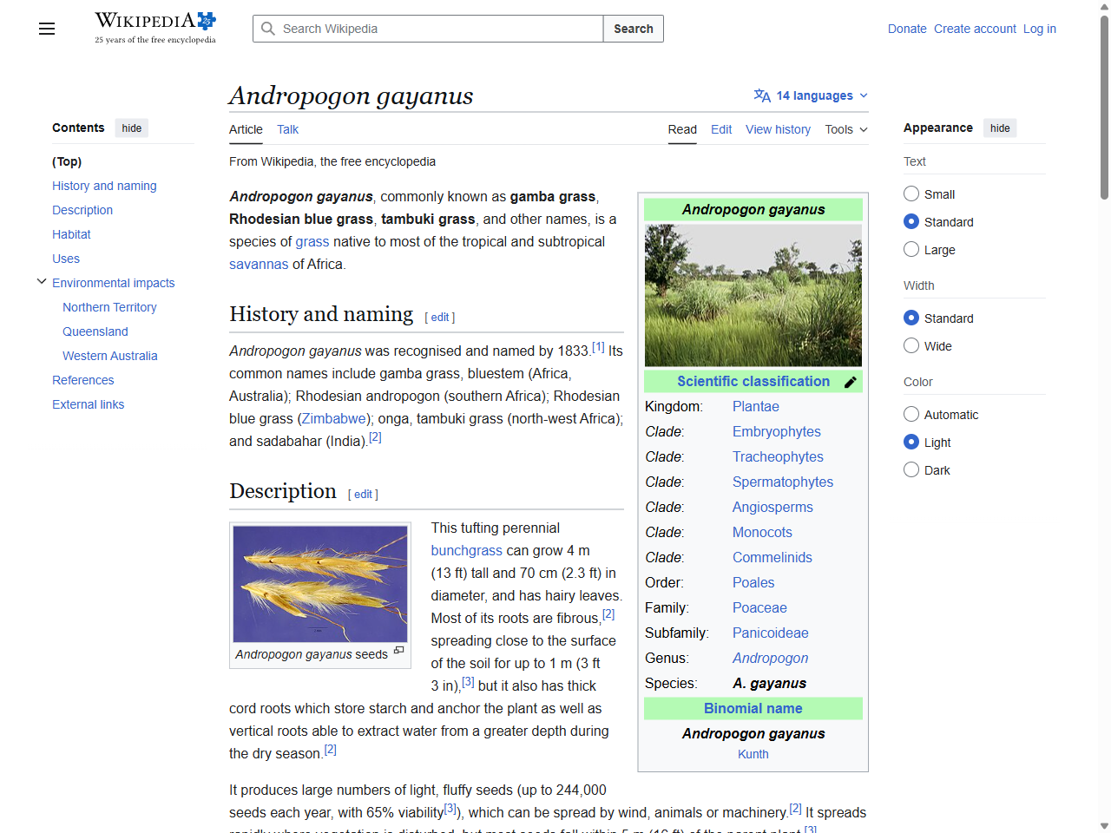Open the View history tab
The image size is (1111, 833).
pos(778,129)
